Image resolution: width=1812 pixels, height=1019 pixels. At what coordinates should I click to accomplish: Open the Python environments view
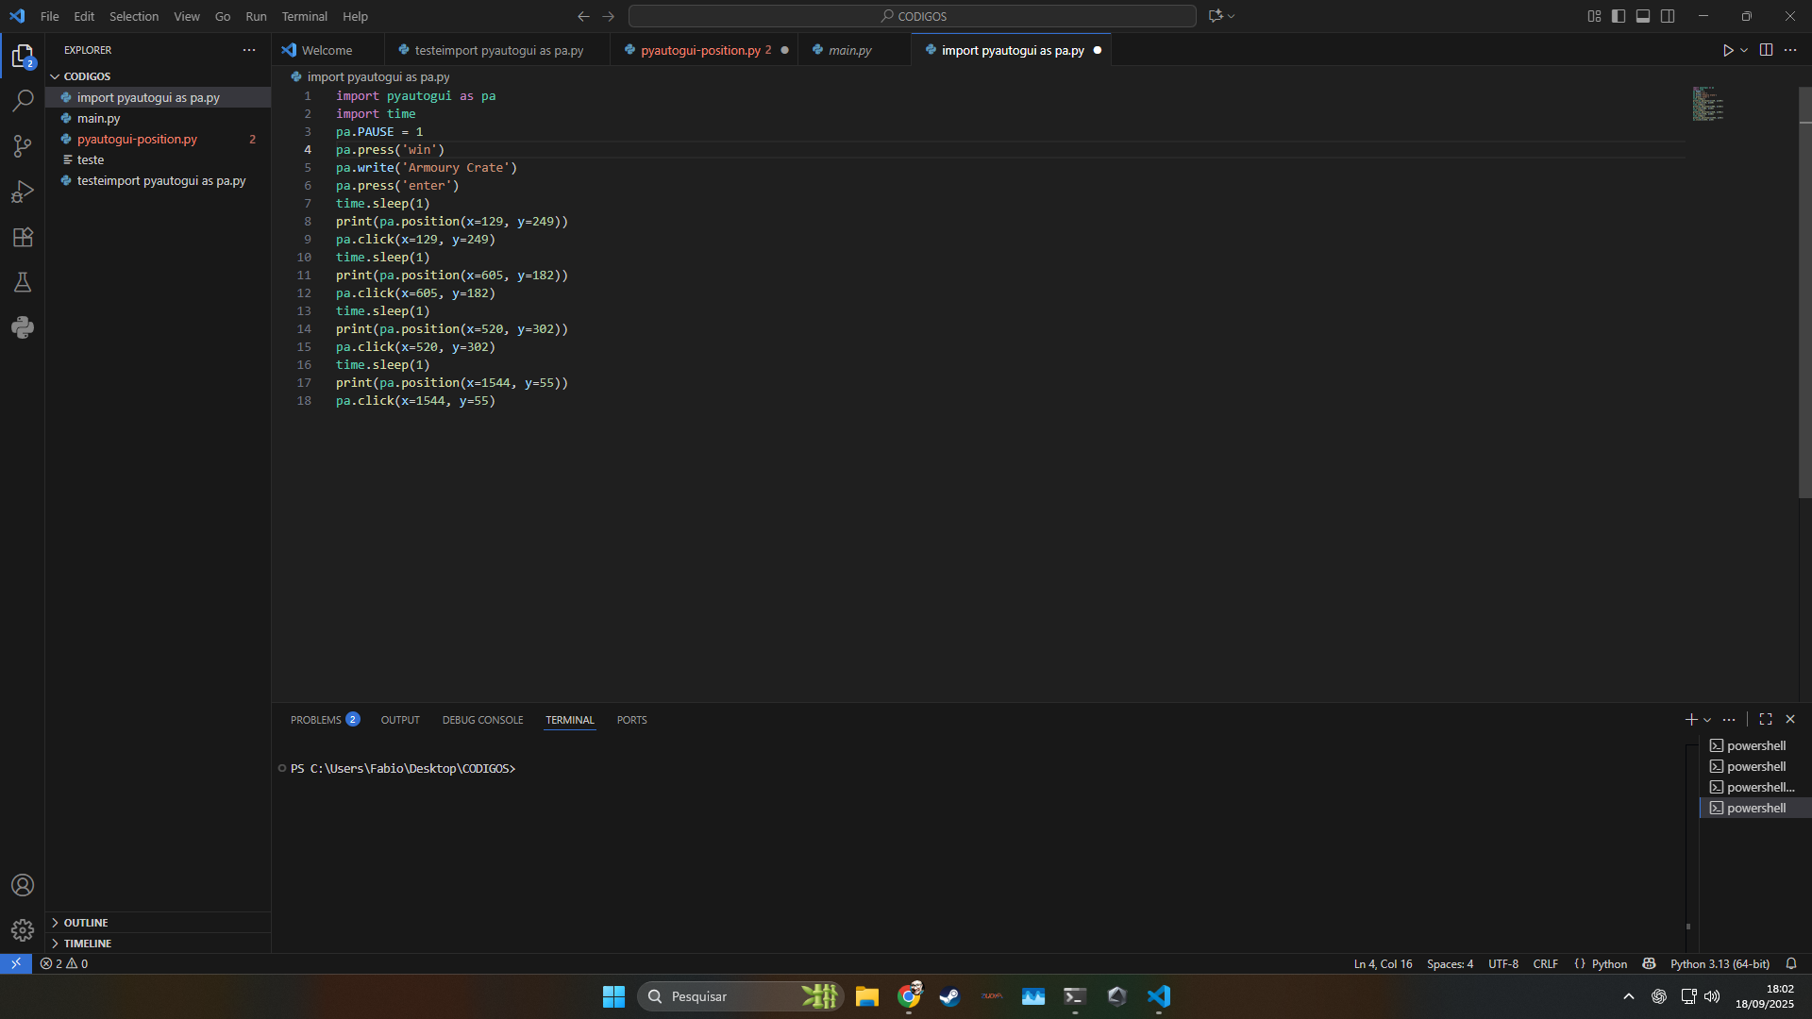click(x=23, y=327)
